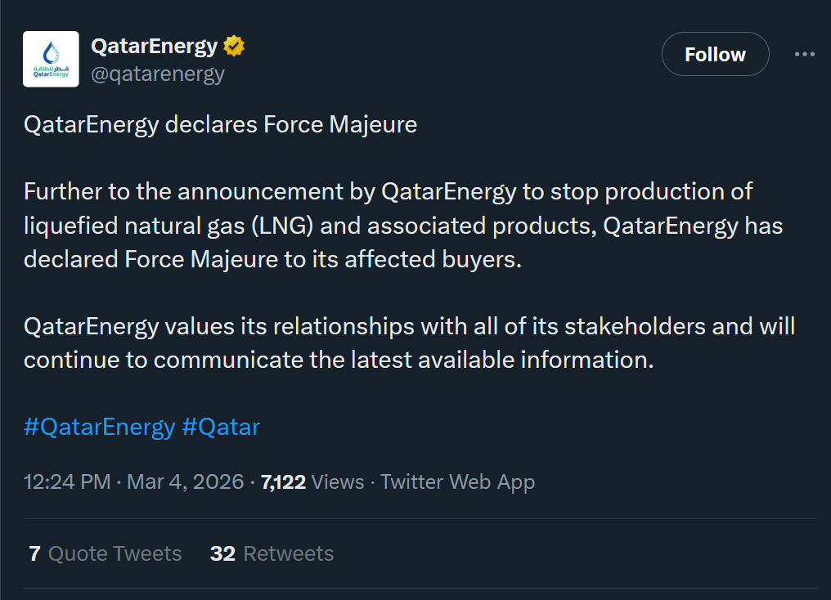Click the paragraph starting 'QatarEnergy values its relationships'
Image resolution: width=831 pixels, height=600 pixels.
point(409,343)
